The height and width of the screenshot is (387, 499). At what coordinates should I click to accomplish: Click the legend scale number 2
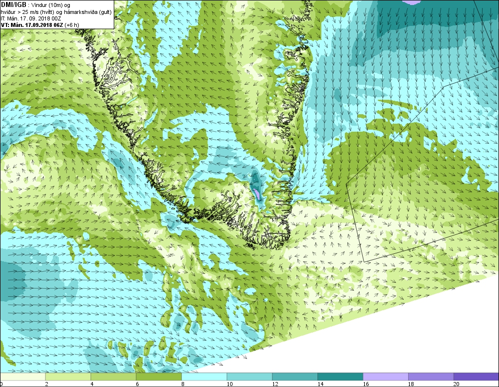[47, 384]
